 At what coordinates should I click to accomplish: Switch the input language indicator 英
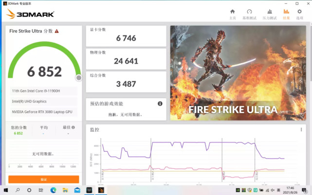tap(278, 190)
